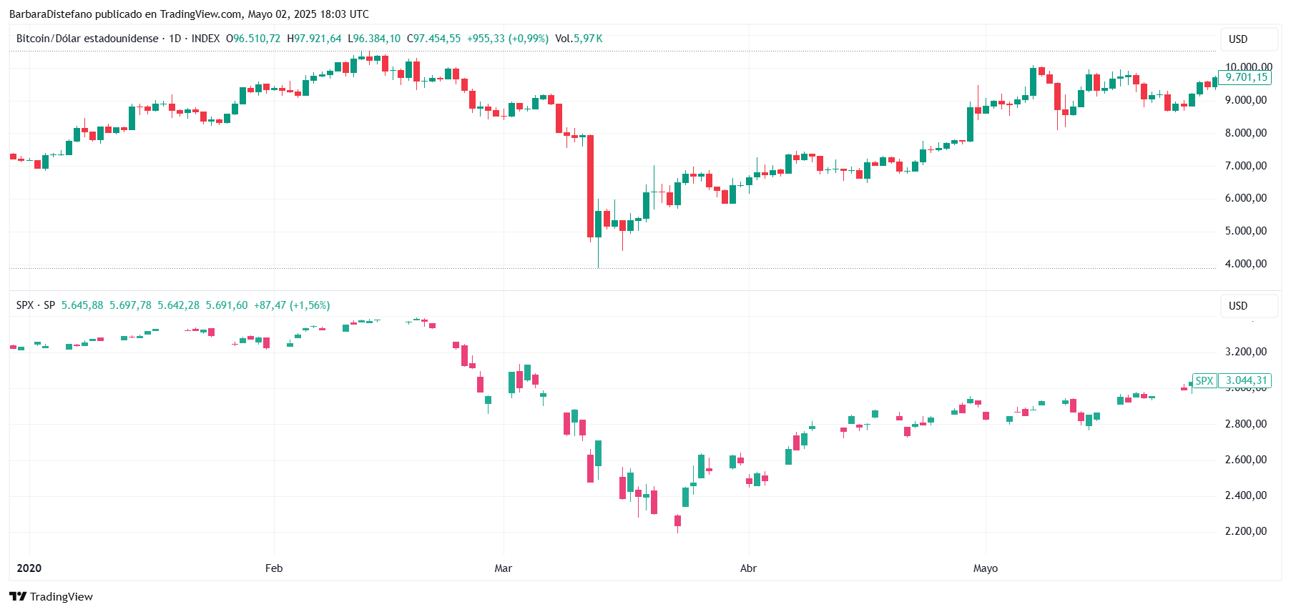Open the SPX pane USD currency selector
The height and width of the screenshot is (612, 1291).
point(1248,306)
